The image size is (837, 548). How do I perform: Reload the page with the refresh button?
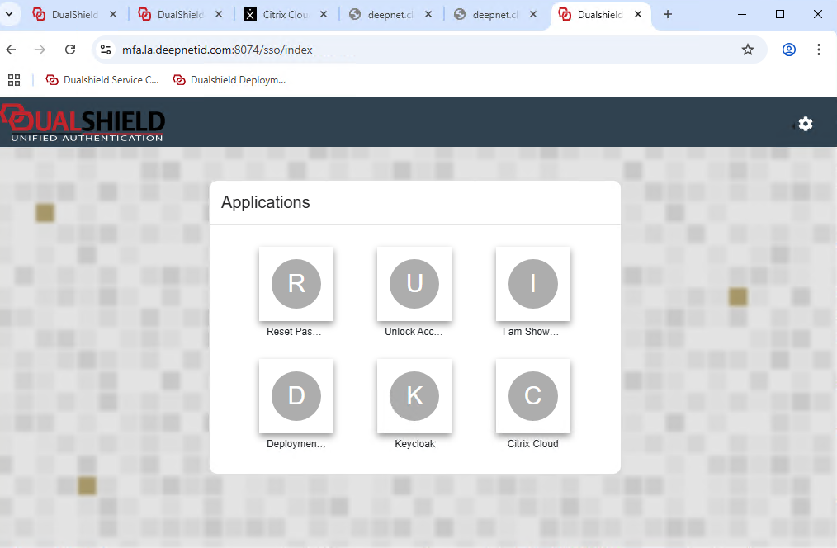(x=70, y=50)
